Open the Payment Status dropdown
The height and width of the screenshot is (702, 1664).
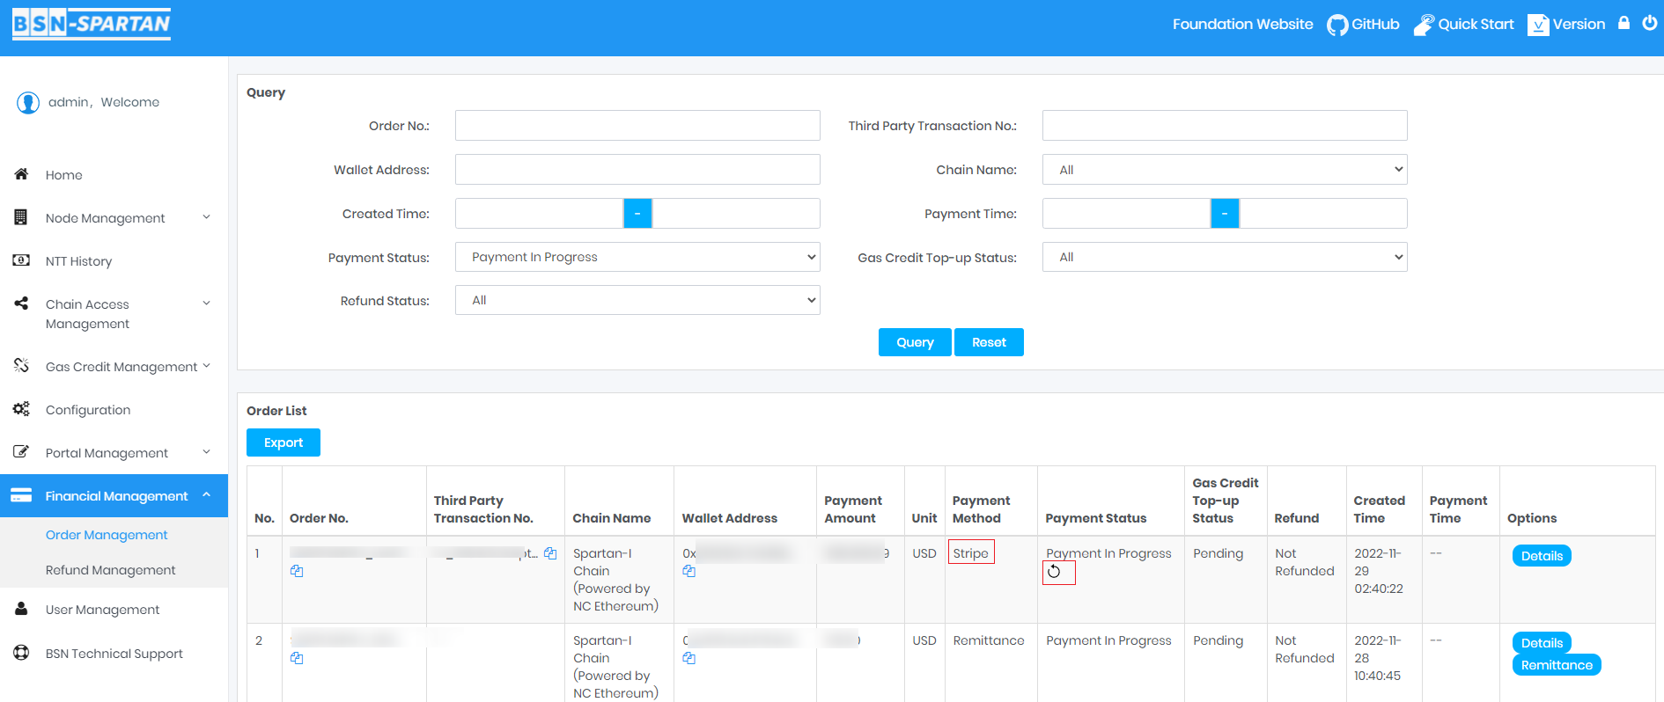pos(637,257)
